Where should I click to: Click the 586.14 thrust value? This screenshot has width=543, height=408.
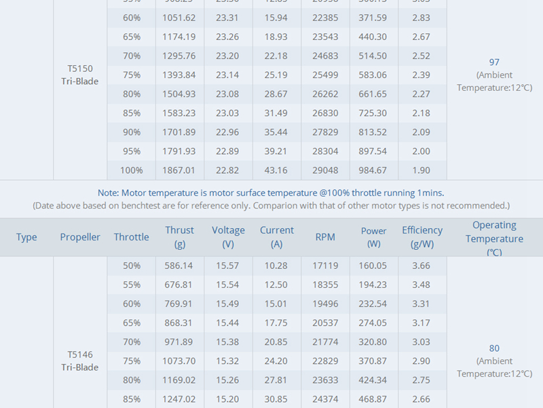(179, 265)
